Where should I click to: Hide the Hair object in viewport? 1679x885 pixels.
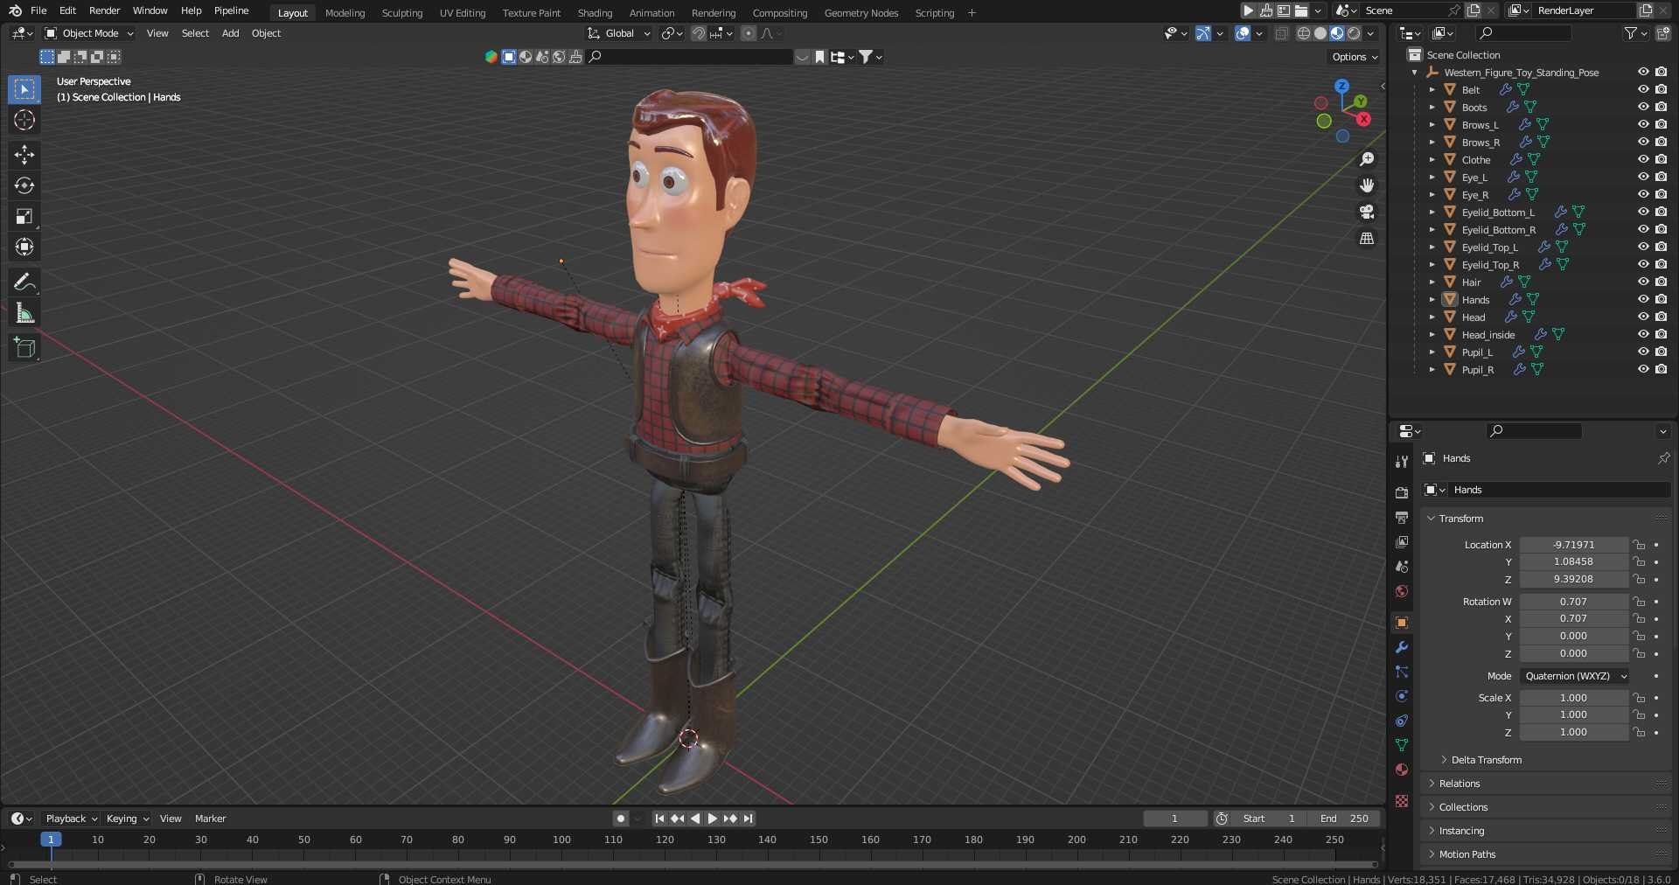[x=1643, y=282]
